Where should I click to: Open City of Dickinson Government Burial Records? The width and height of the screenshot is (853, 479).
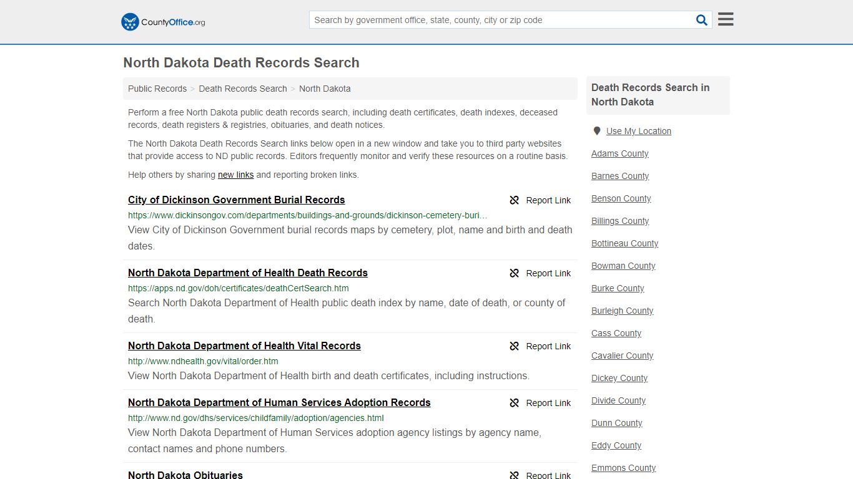click(x=237, y=200)
